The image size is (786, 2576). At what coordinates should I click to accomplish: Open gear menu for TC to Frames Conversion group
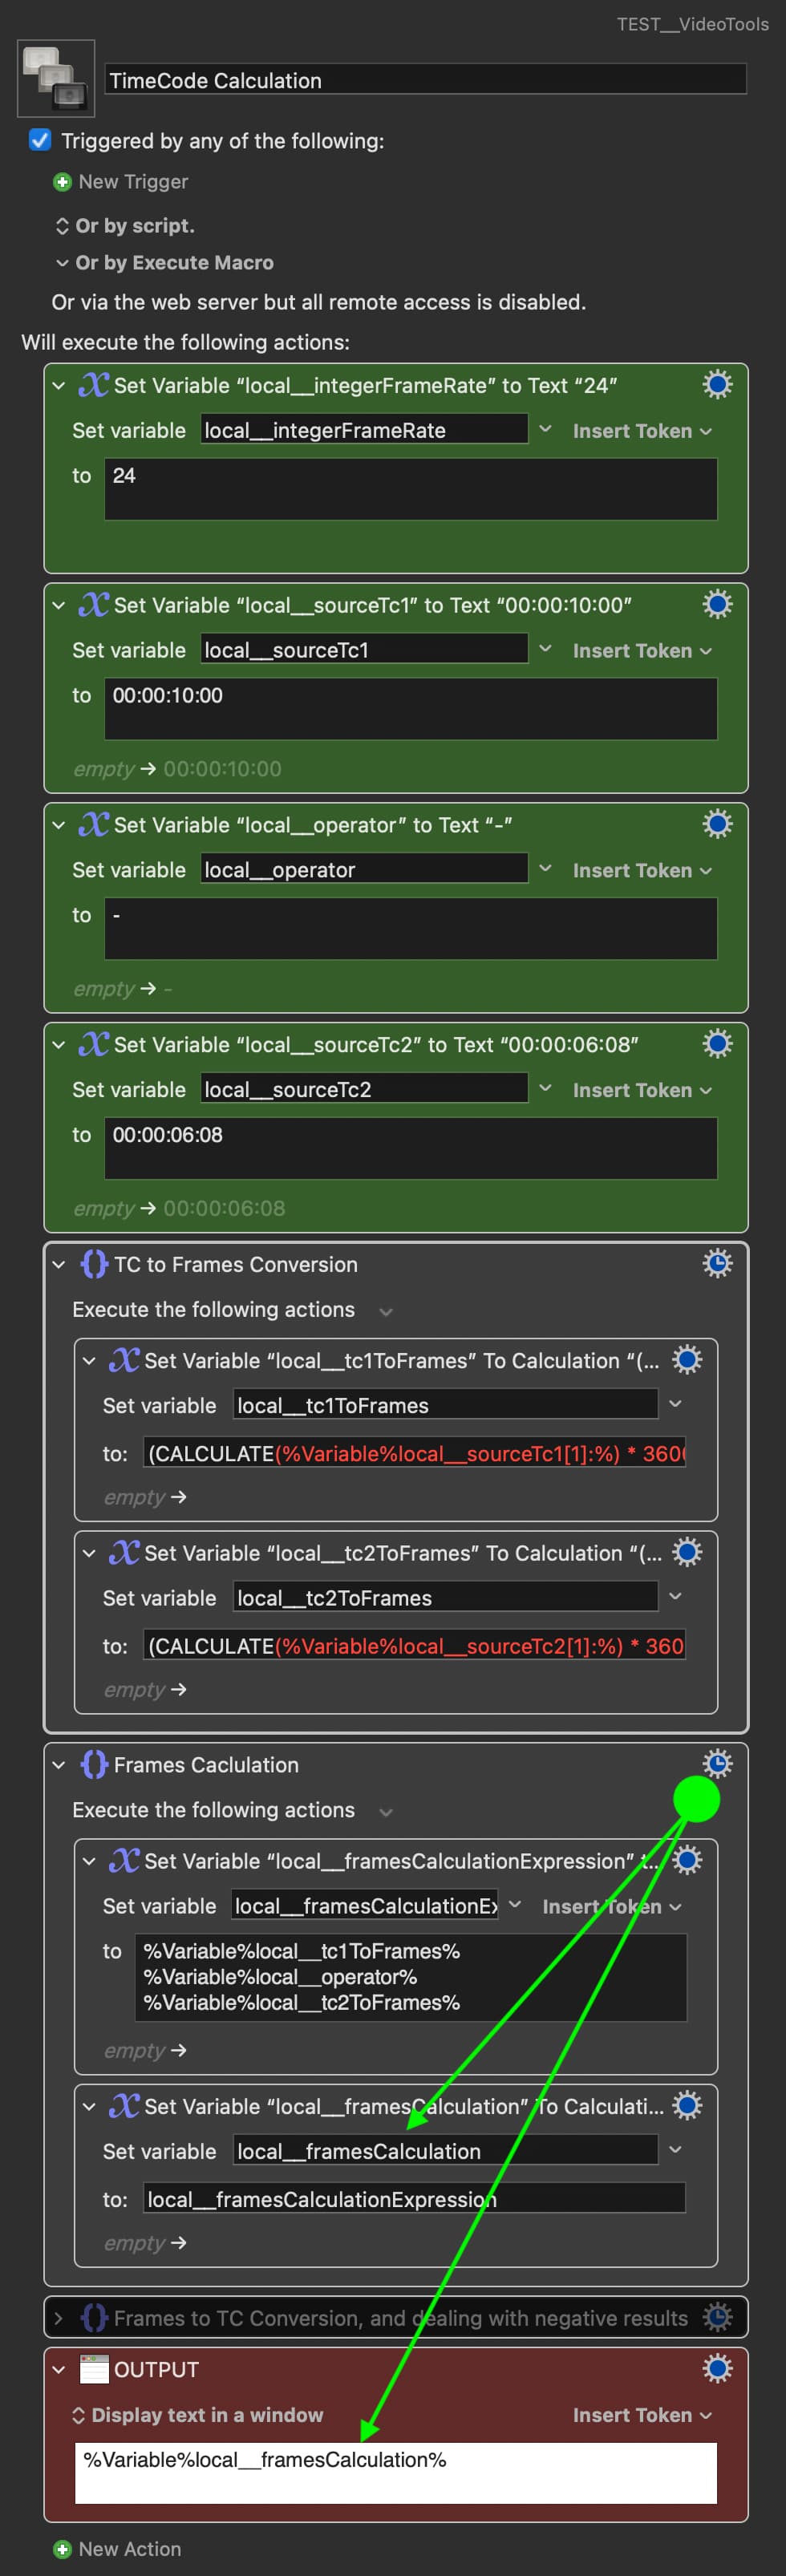coord(717,1264)
